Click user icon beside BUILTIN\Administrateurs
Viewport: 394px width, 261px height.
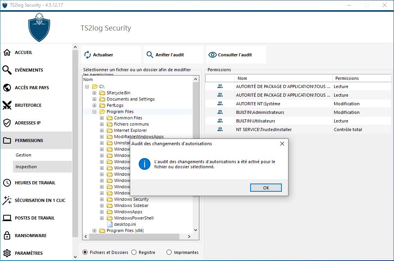click(x=220, y=112)
